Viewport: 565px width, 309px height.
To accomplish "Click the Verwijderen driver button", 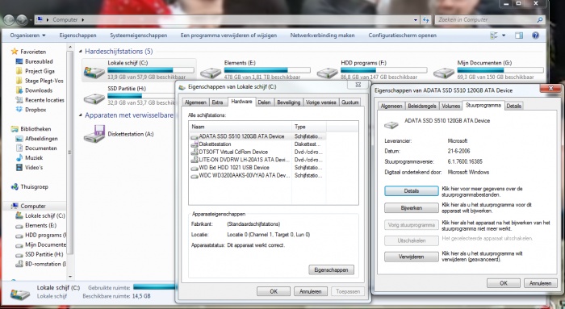I will [x=411, y=257].
